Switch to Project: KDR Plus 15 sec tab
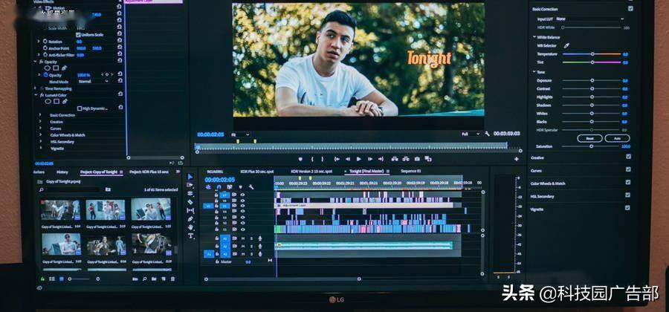The height and width of the screenshot is (312, 669). pyautogui.click(x=149, y=172)
